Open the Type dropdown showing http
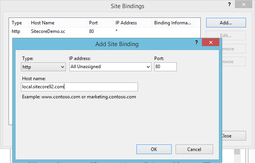The height and width of the screenshot is (163, 255). (43, 67)
